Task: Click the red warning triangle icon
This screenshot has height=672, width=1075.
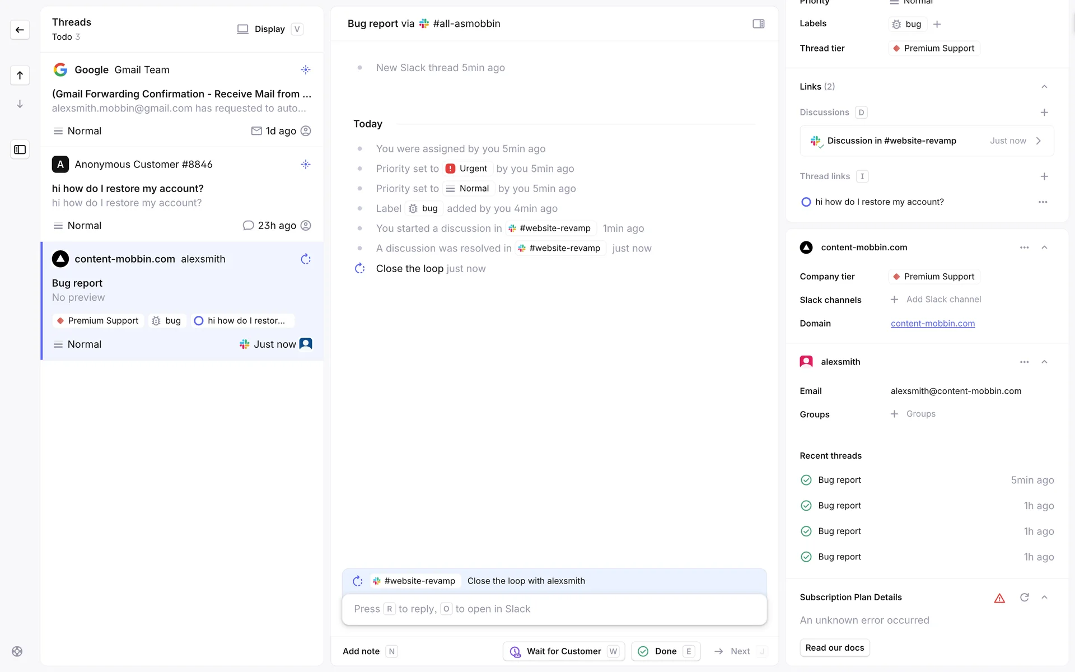Action: coord(999,598)
